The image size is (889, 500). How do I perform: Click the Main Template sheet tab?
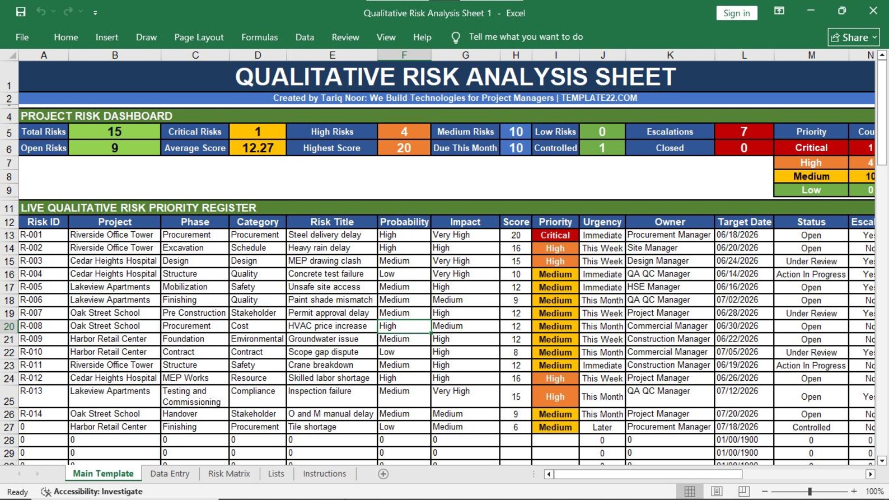tap(103, 474)
